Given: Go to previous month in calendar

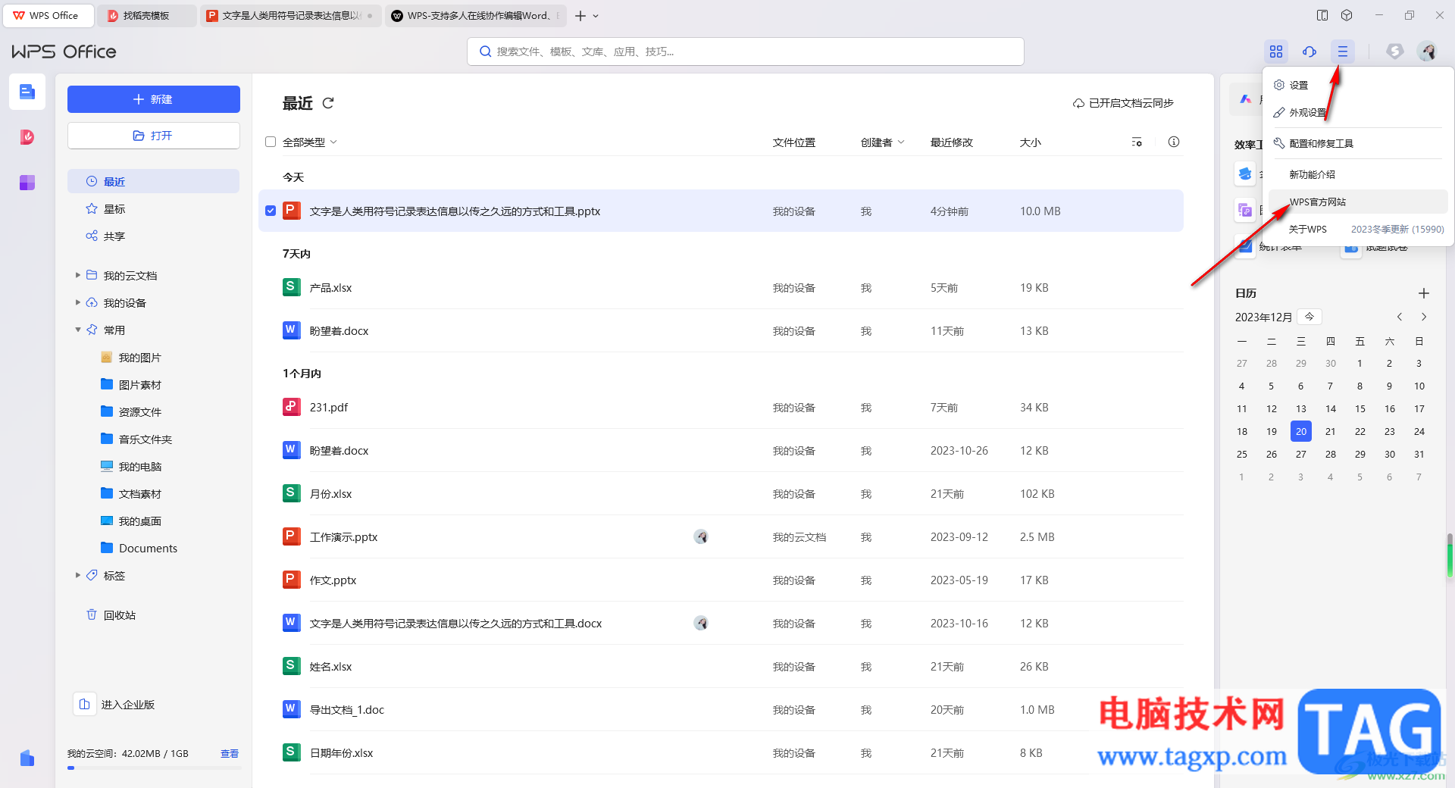Looking at the screenshot, I should pyautogui.click(x=1400, y=317).
